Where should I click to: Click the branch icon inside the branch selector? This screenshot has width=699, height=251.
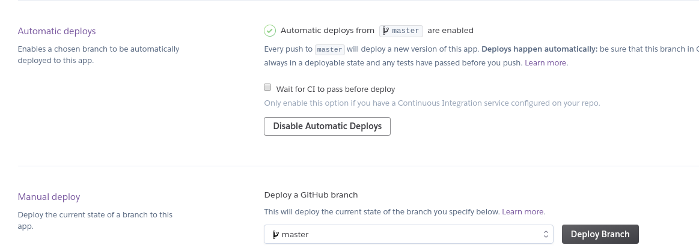tap(275, 235)
